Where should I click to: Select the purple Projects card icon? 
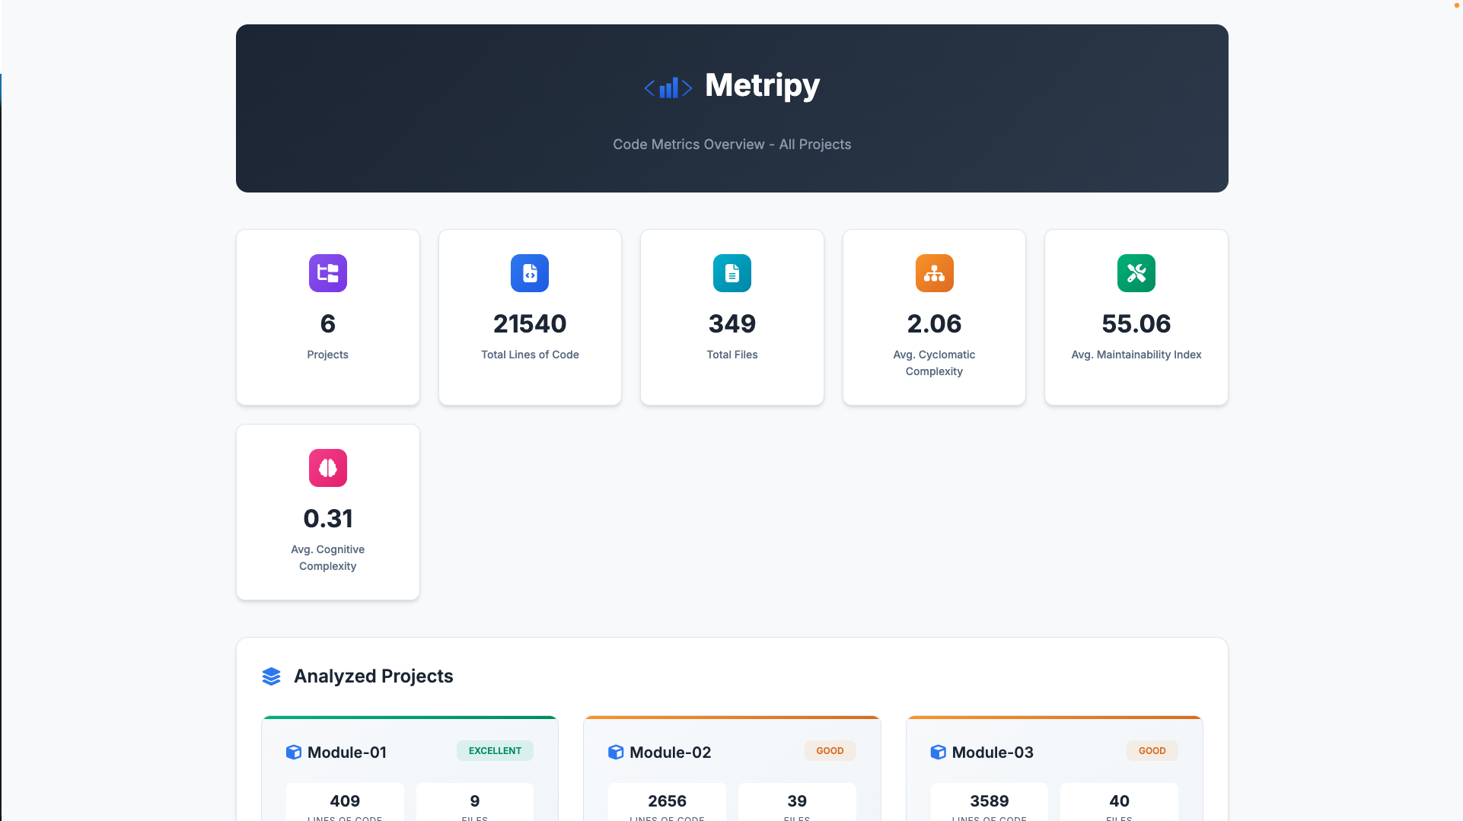[x=327, y=273]
